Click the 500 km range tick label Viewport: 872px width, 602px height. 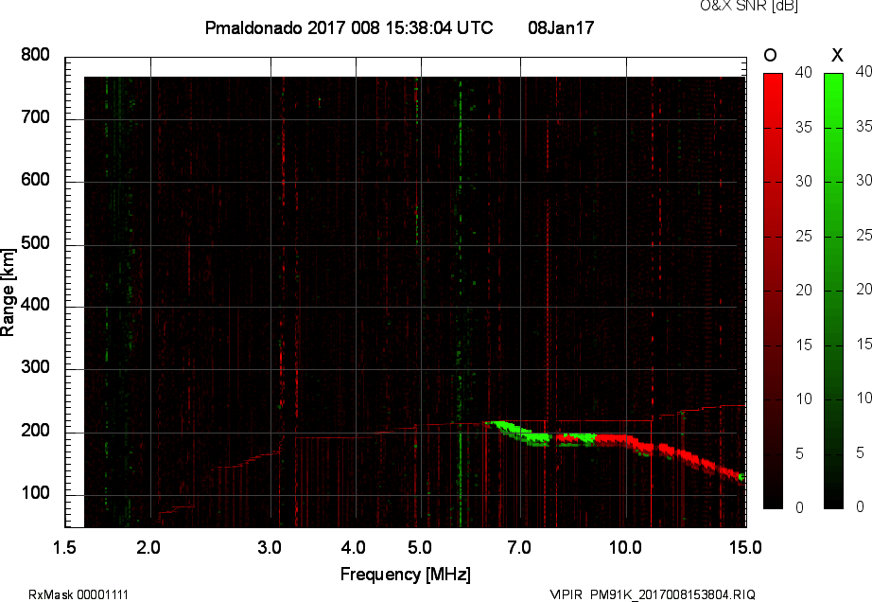pos(36,243)
